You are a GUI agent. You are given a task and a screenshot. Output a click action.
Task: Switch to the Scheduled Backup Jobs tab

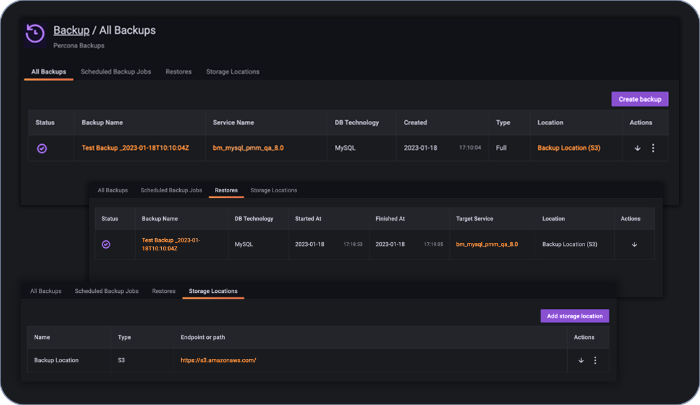click(116, 71)
